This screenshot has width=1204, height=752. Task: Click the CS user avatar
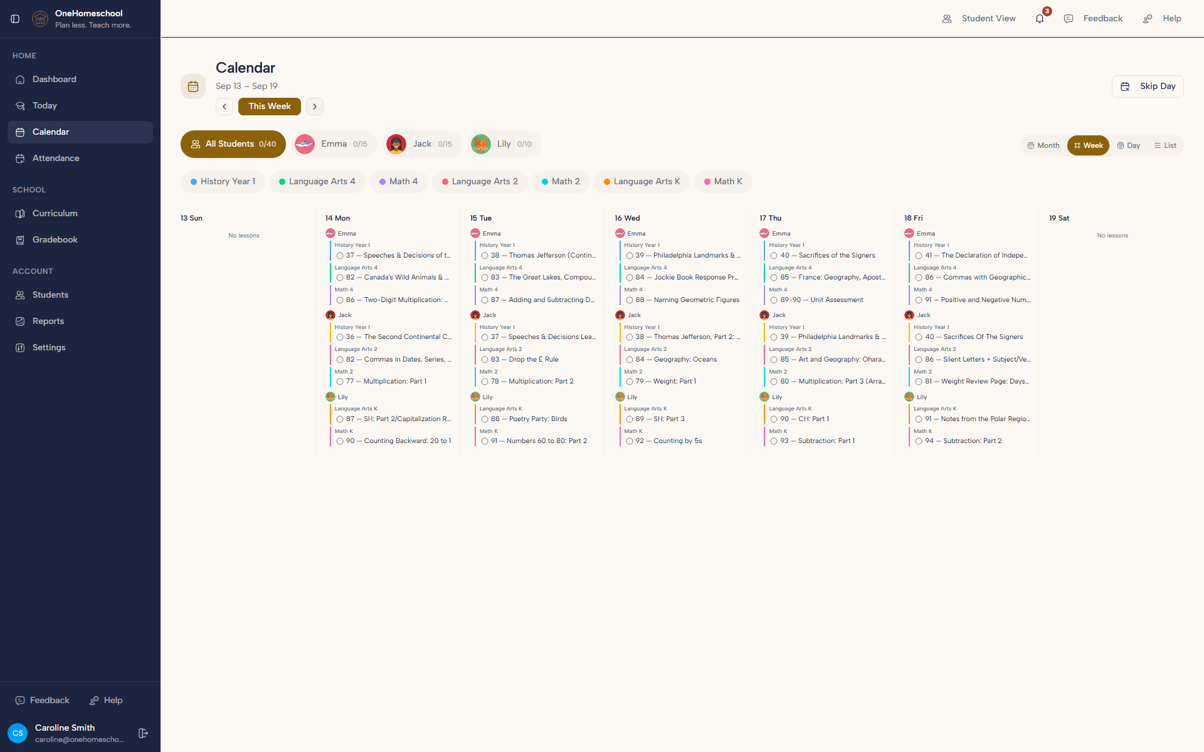point(18,733)
